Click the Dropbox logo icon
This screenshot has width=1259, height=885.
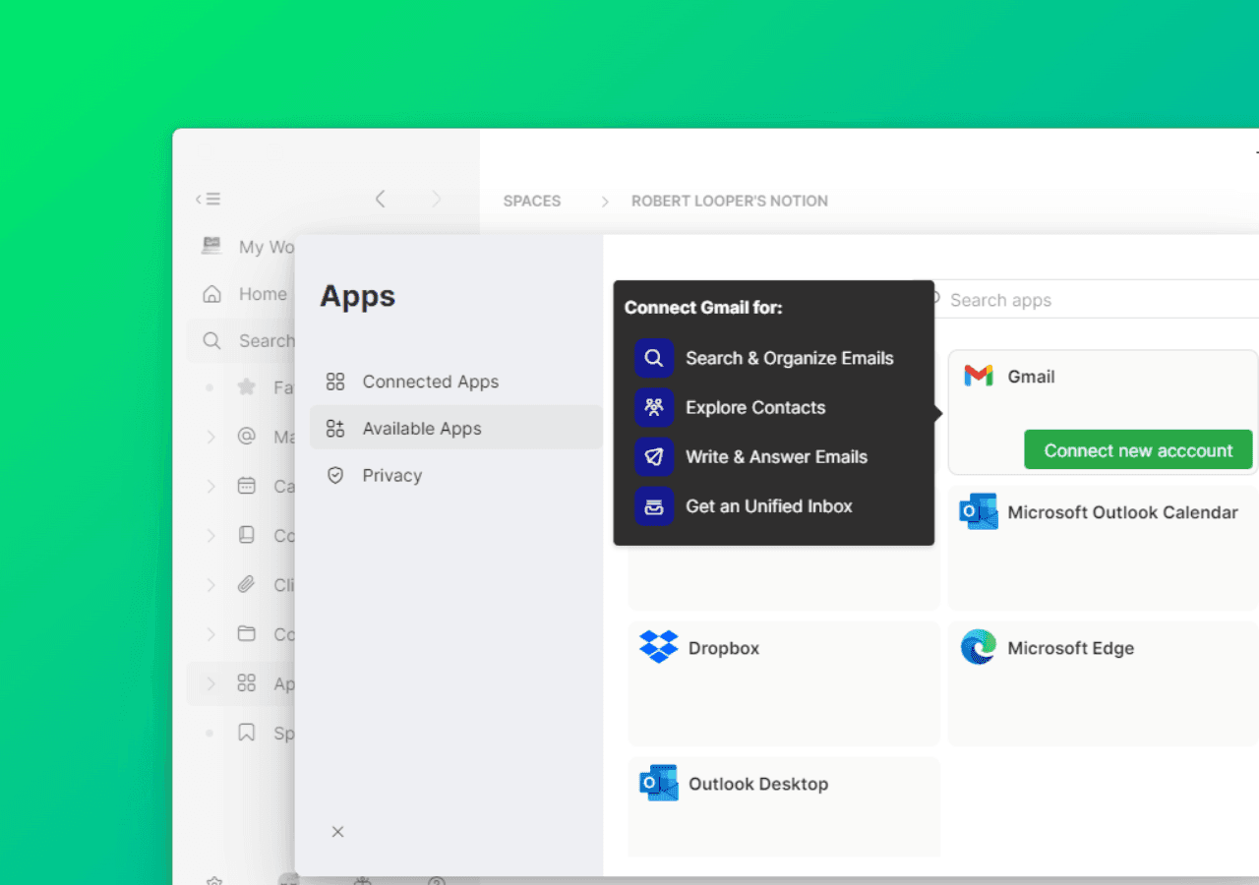[659, 647]
